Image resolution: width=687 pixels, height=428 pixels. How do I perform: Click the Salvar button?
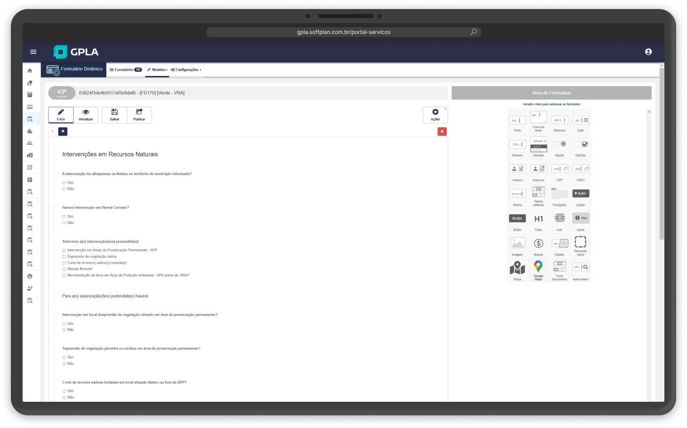click(x=114, y=115)
